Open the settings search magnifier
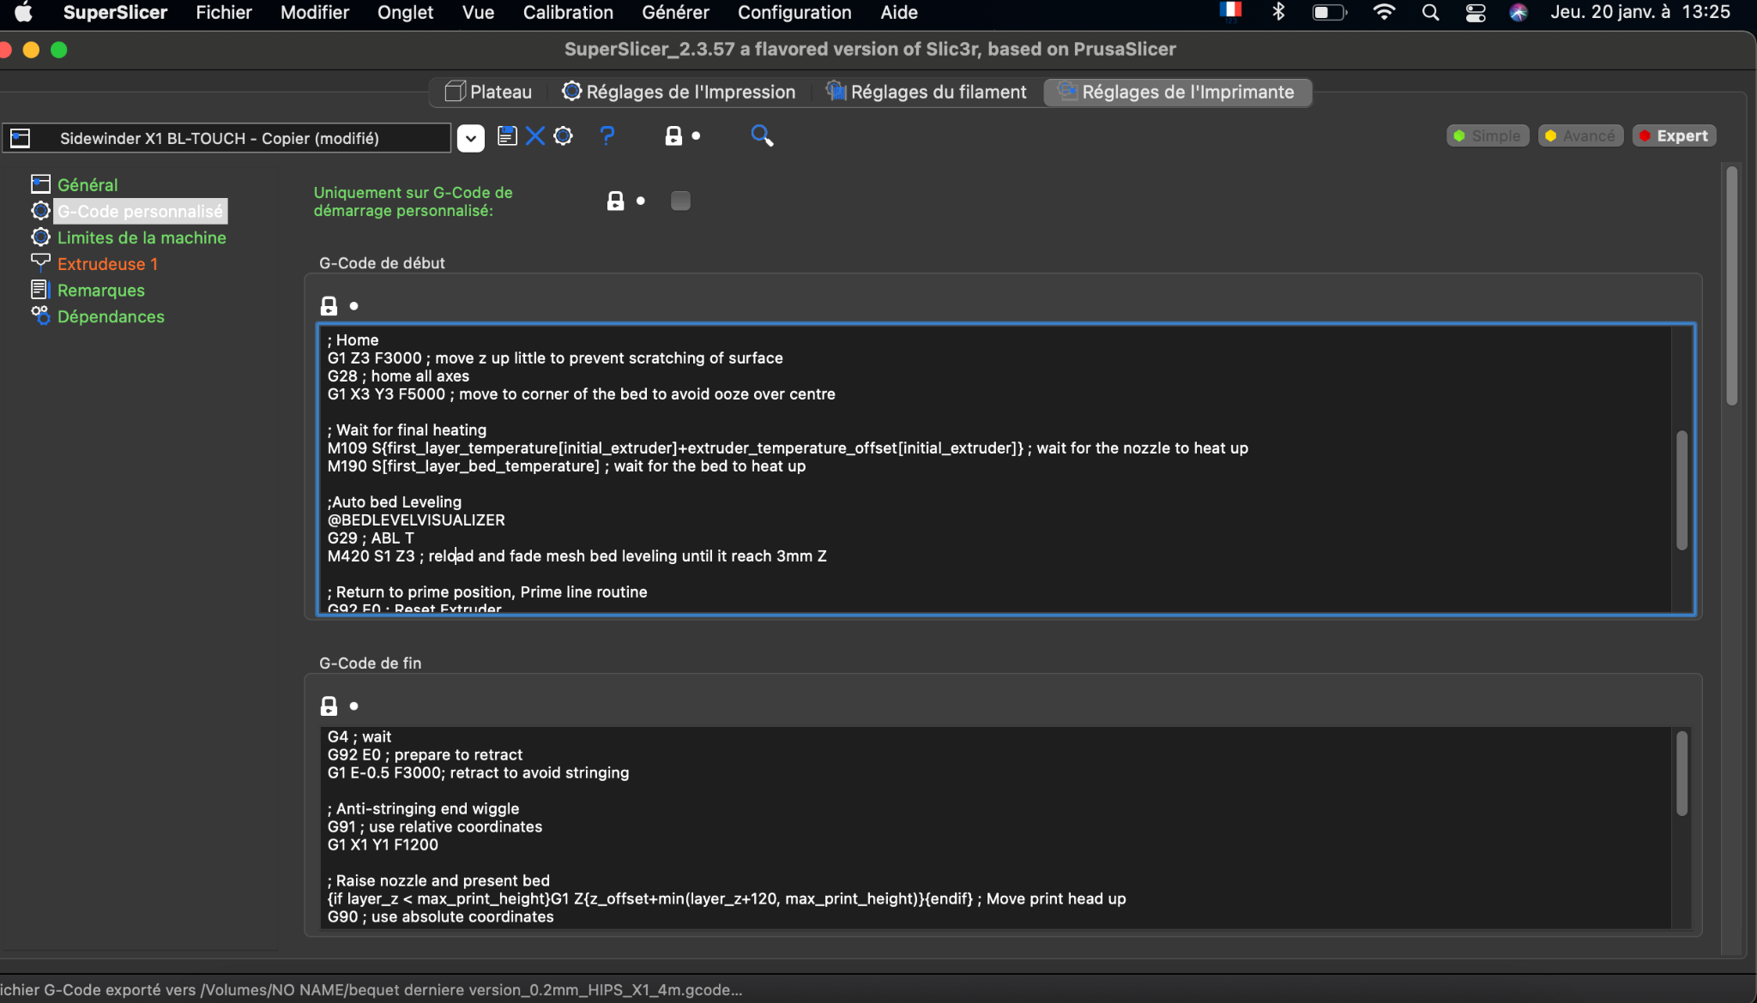 pyautogui.click(x=762, y=136)
